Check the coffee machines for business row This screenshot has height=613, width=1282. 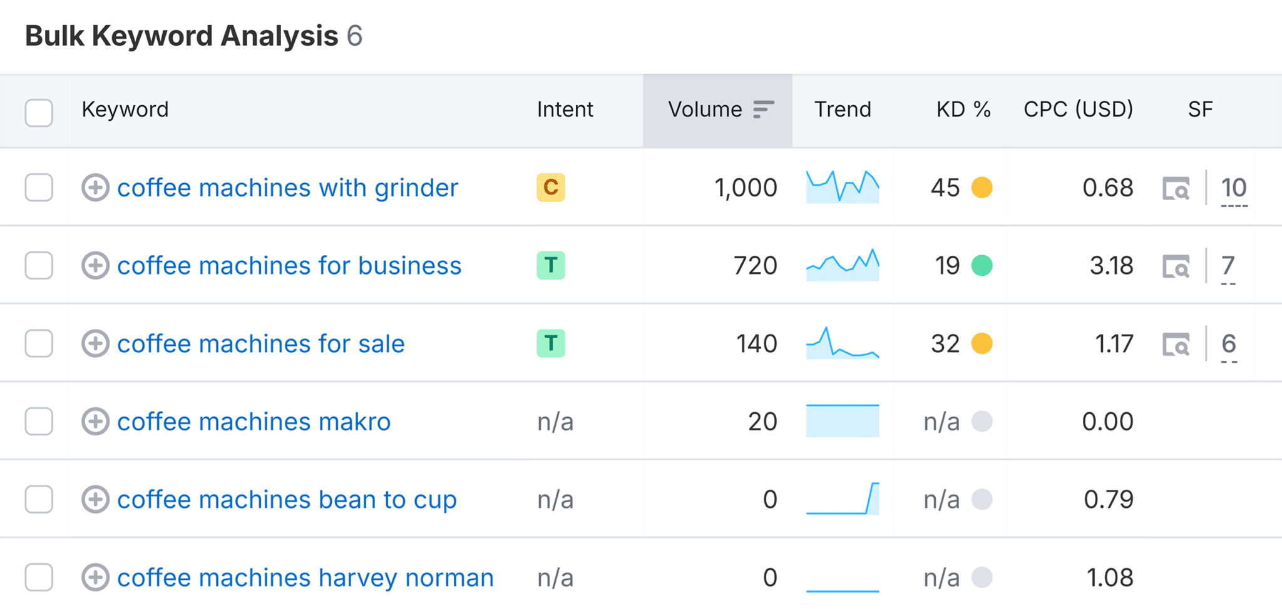click(39, 265)
